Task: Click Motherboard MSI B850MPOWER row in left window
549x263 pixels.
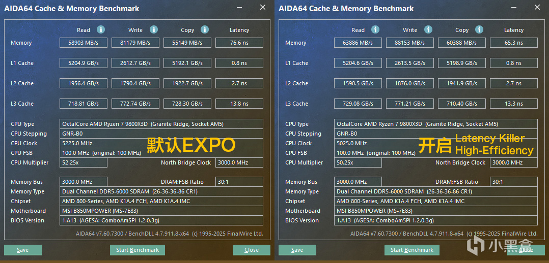Action: [161, 211]
